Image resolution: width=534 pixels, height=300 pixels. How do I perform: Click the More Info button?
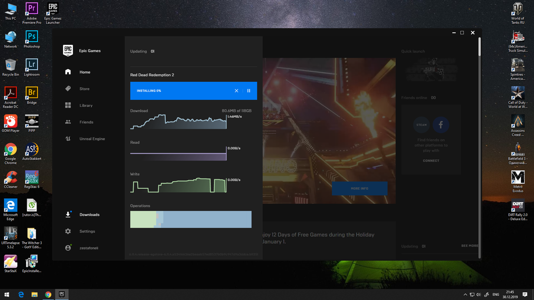[360, 189]
